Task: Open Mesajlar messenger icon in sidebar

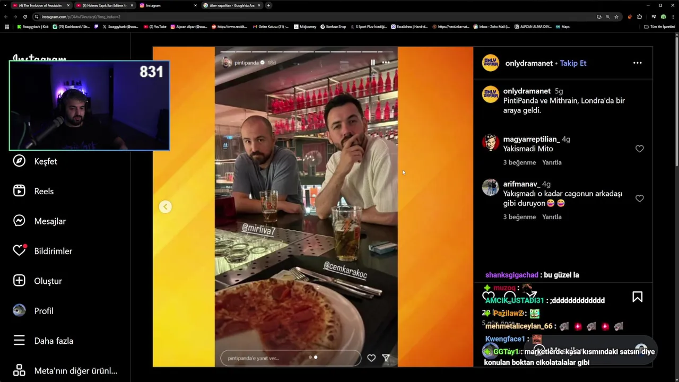Action: (19, 221)
